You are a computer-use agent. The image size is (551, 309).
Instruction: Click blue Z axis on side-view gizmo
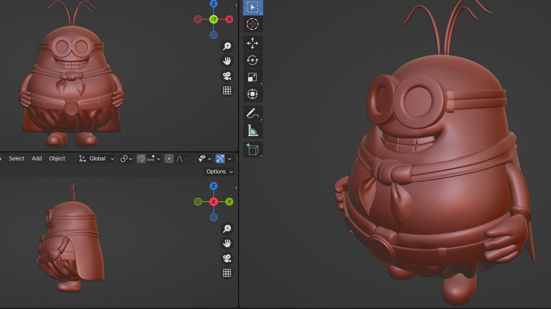click(214, 186)
